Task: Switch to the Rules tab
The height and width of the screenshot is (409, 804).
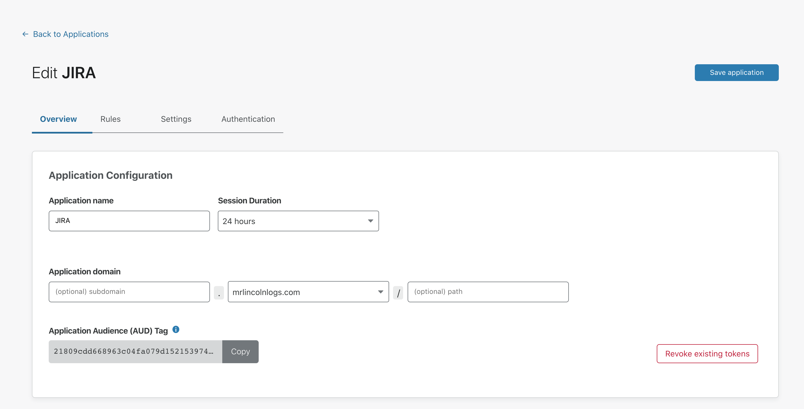Action: pyautogui.click(x=110, y=119)
